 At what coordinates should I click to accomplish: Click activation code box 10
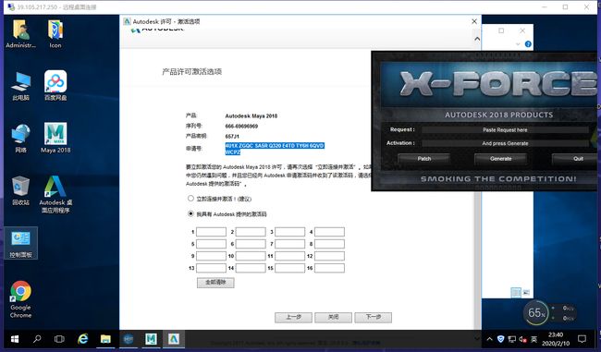pyautogui.click(x=251, y=256)
